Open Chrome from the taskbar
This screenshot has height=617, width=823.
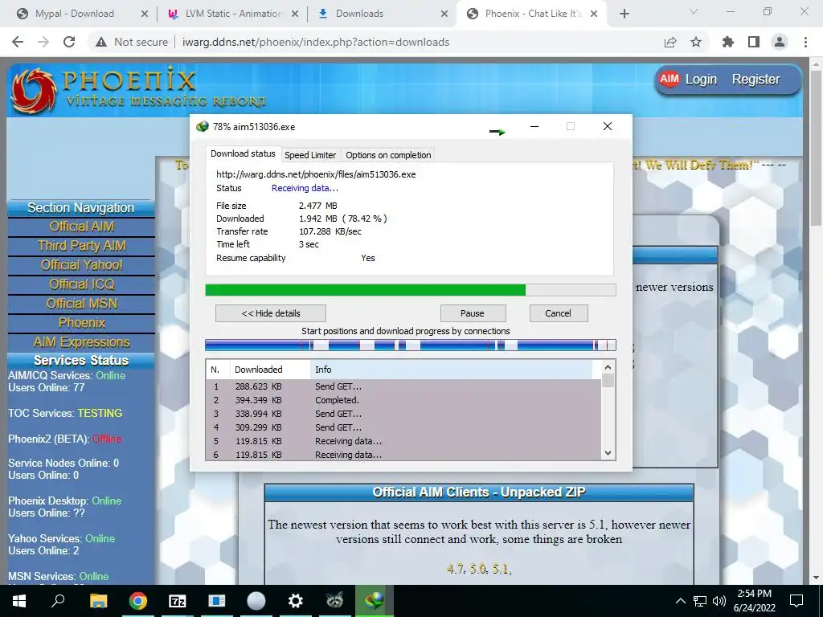(138, 601)
